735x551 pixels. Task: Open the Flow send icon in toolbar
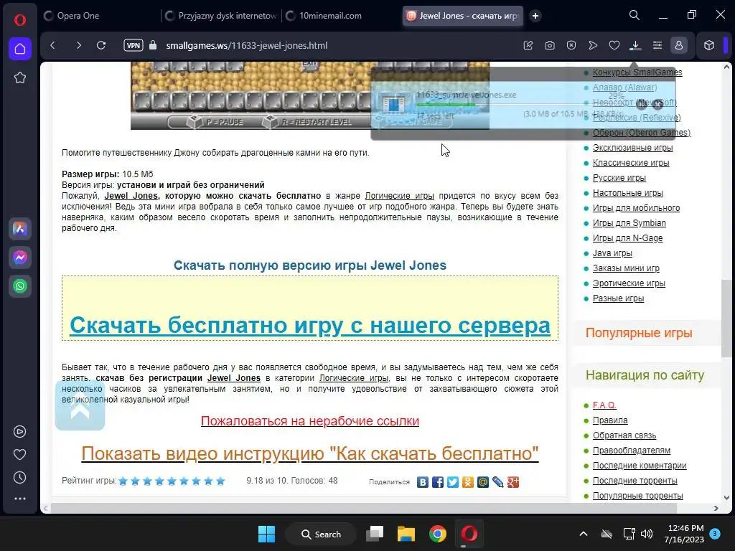[x=592, y=45]
